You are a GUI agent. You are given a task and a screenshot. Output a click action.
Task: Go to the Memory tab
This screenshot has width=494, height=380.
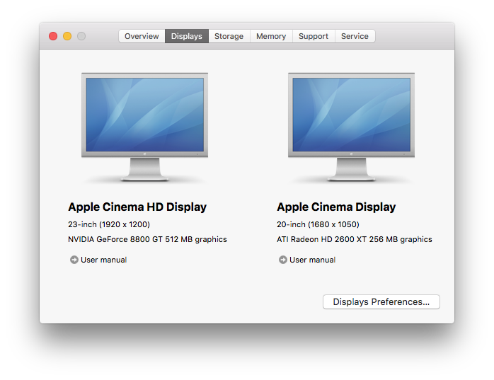pyautogui.click(x=271, y=36)
